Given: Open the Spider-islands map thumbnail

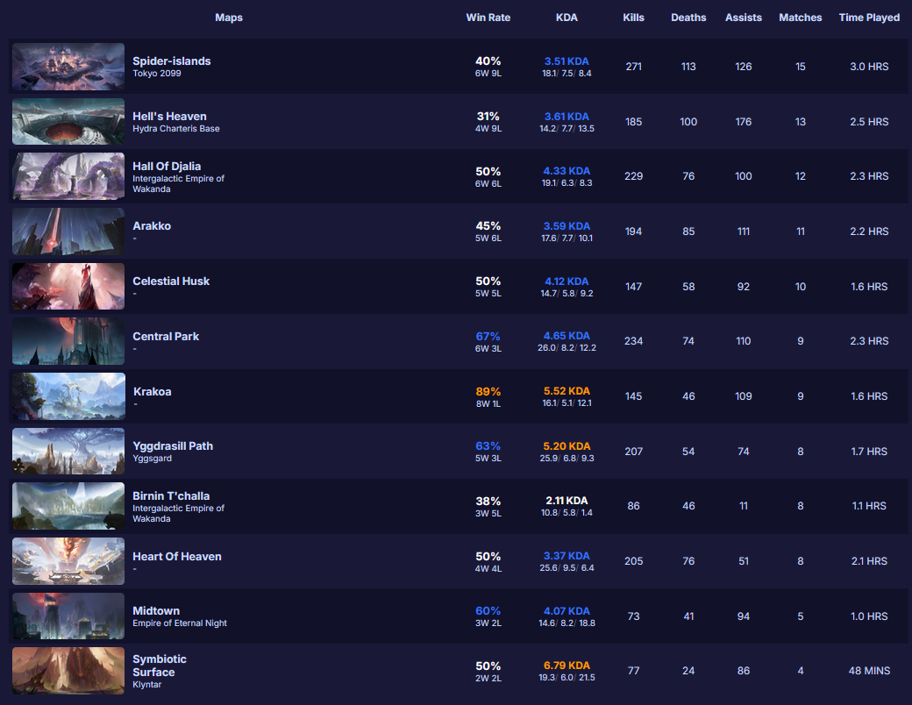Looking at the screenshot, I should pyautogui.click(x=68, y=67).
